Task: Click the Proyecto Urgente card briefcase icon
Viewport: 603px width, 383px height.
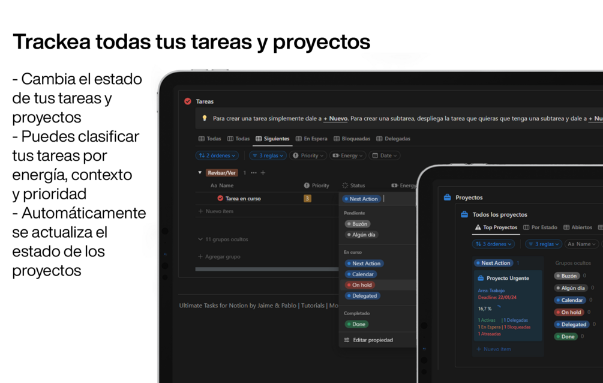Action: pos(481,278)
